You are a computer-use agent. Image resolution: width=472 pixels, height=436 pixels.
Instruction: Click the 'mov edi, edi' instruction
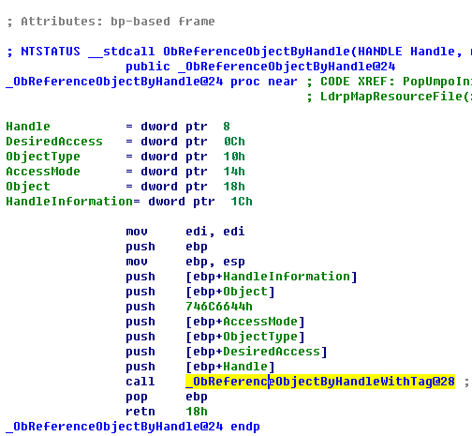[185, 232]
